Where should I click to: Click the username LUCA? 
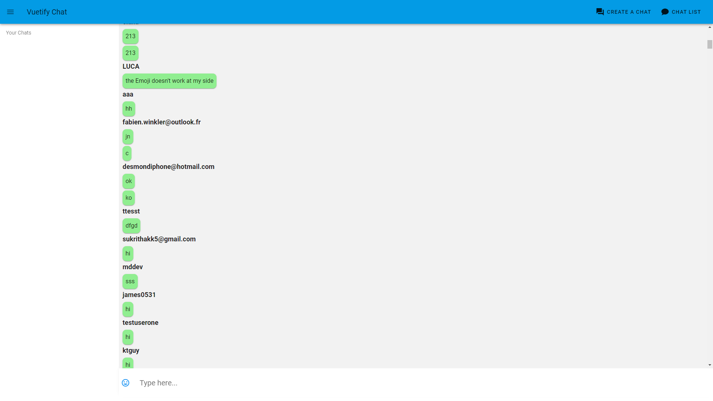click(x=131, y=66)
